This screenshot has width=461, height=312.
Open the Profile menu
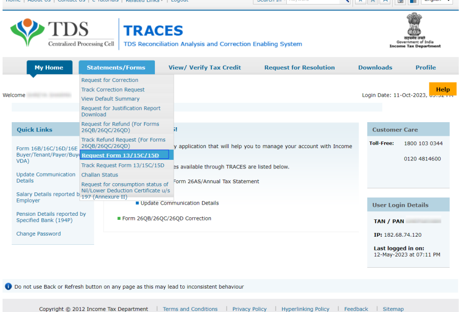(x=425, y=68)
